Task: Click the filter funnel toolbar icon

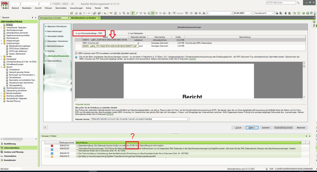Action: 133,13
